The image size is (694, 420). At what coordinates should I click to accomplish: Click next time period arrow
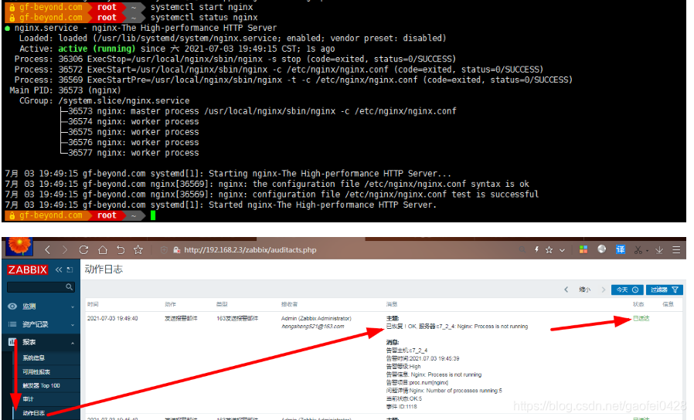[604, 290]
